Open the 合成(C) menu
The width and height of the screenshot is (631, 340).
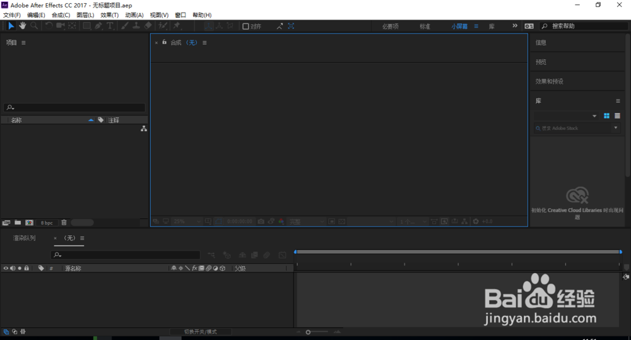tap(61, 15)
